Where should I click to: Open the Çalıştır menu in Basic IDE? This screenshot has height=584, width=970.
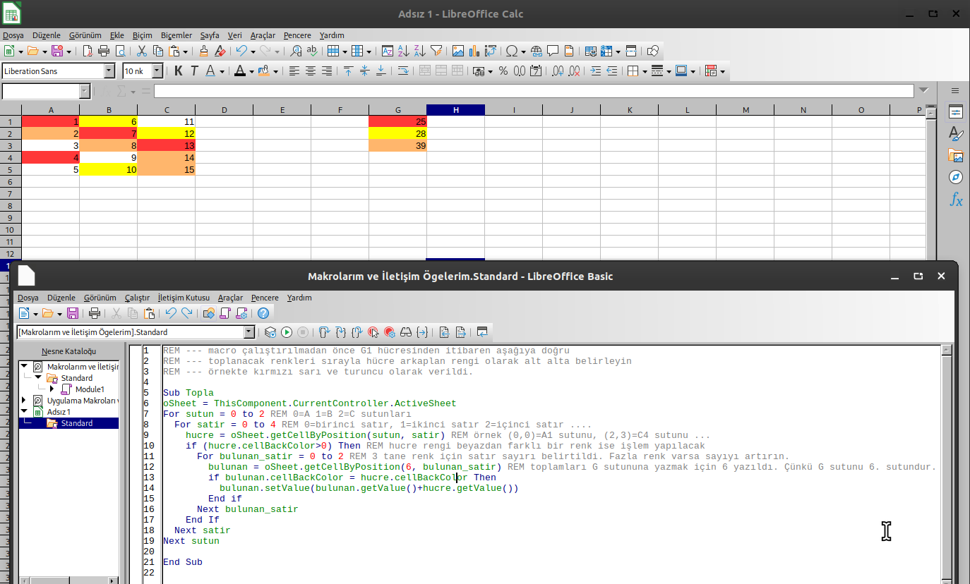[137, 298]
